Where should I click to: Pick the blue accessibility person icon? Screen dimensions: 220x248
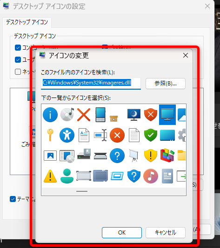click(67, 135)
